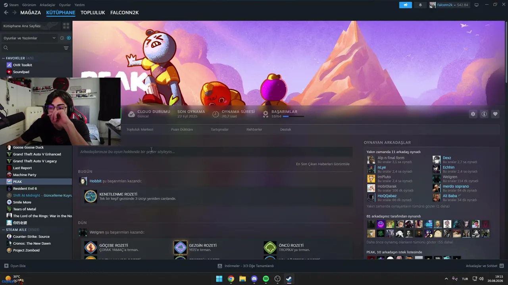Viewport: 508px width, 285px height.
Task: Add PEAK to favorites heart icon
Action: point(495,114)
